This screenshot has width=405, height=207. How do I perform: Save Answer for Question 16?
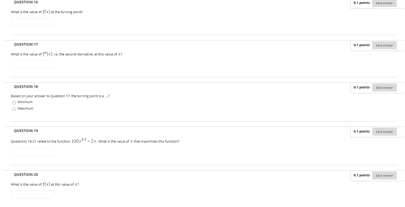[384, 3]
